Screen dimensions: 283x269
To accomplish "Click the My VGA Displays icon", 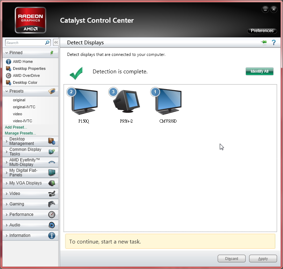I will pos(52,183).
